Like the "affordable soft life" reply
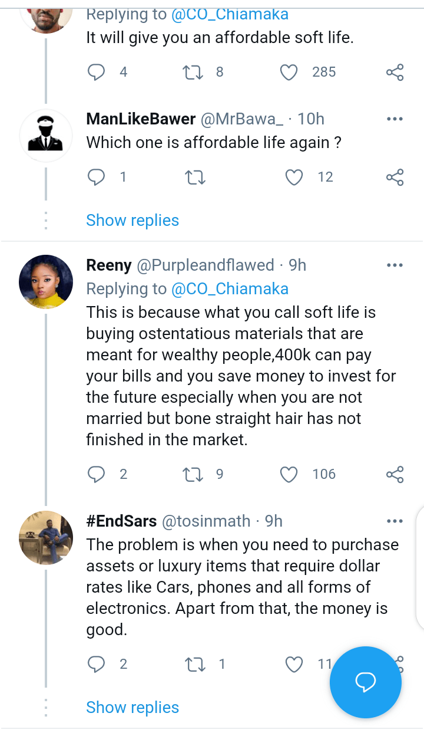 click(289, 73)
